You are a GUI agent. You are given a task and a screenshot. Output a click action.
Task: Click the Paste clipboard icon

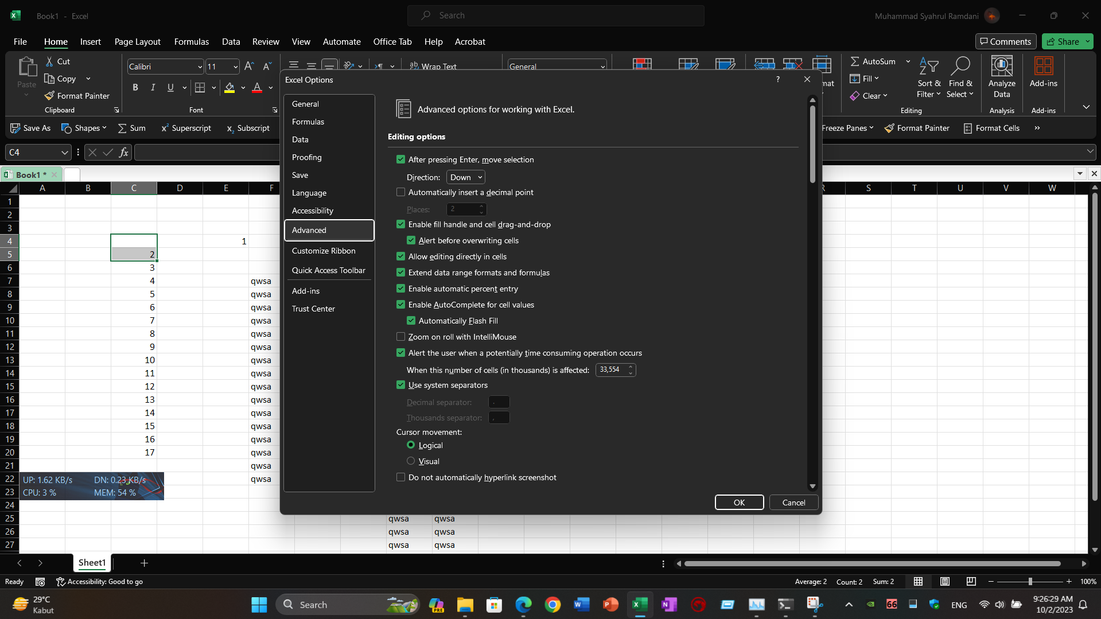26,68
